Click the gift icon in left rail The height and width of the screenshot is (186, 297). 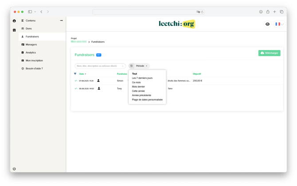[14, 30]
